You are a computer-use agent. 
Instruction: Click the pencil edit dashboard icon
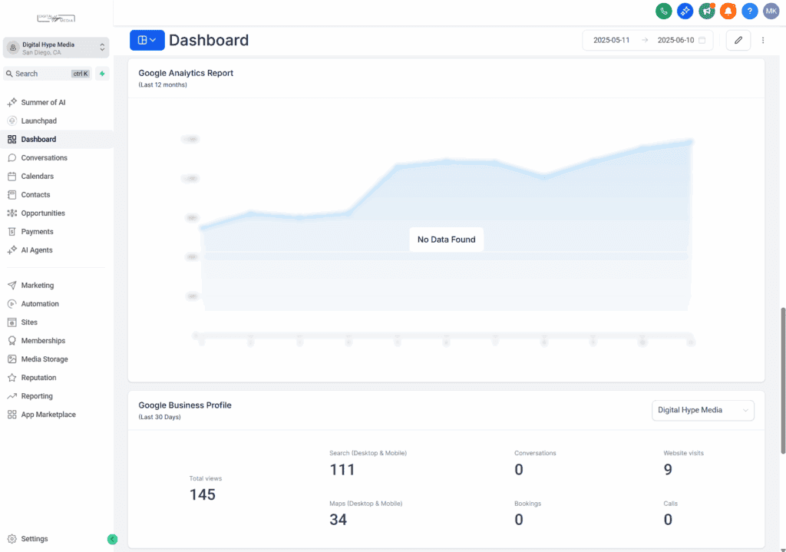(x=738, y=40)
